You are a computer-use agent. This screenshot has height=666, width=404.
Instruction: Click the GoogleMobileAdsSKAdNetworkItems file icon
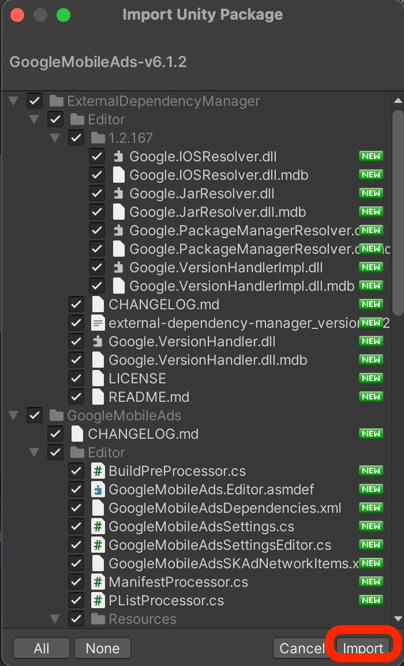click(98, 563)
